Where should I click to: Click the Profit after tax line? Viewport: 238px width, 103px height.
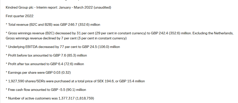pos(45,64)
